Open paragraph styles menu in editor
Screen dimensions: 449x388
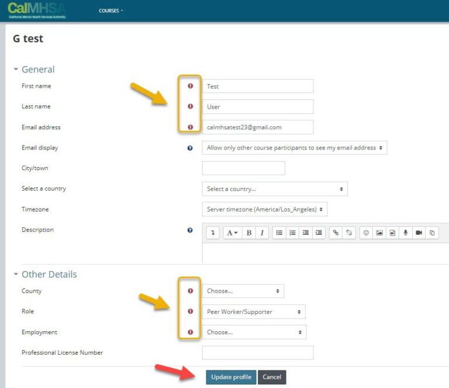pyautogui.click(x=232, y=233)
